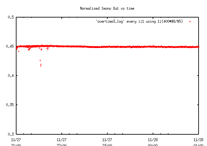Click the 0.5 y-axis label
Viewport: 207px width, 146px height.
(x=11, y=17)
